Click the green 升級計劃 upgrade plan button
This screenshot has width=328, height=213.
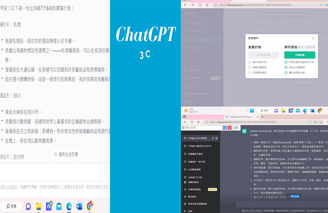pos(299,55)
